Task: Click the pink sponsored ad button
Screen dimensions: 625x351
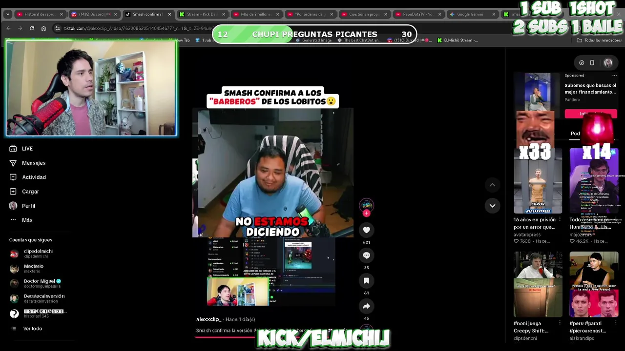Action: [591, 114]
